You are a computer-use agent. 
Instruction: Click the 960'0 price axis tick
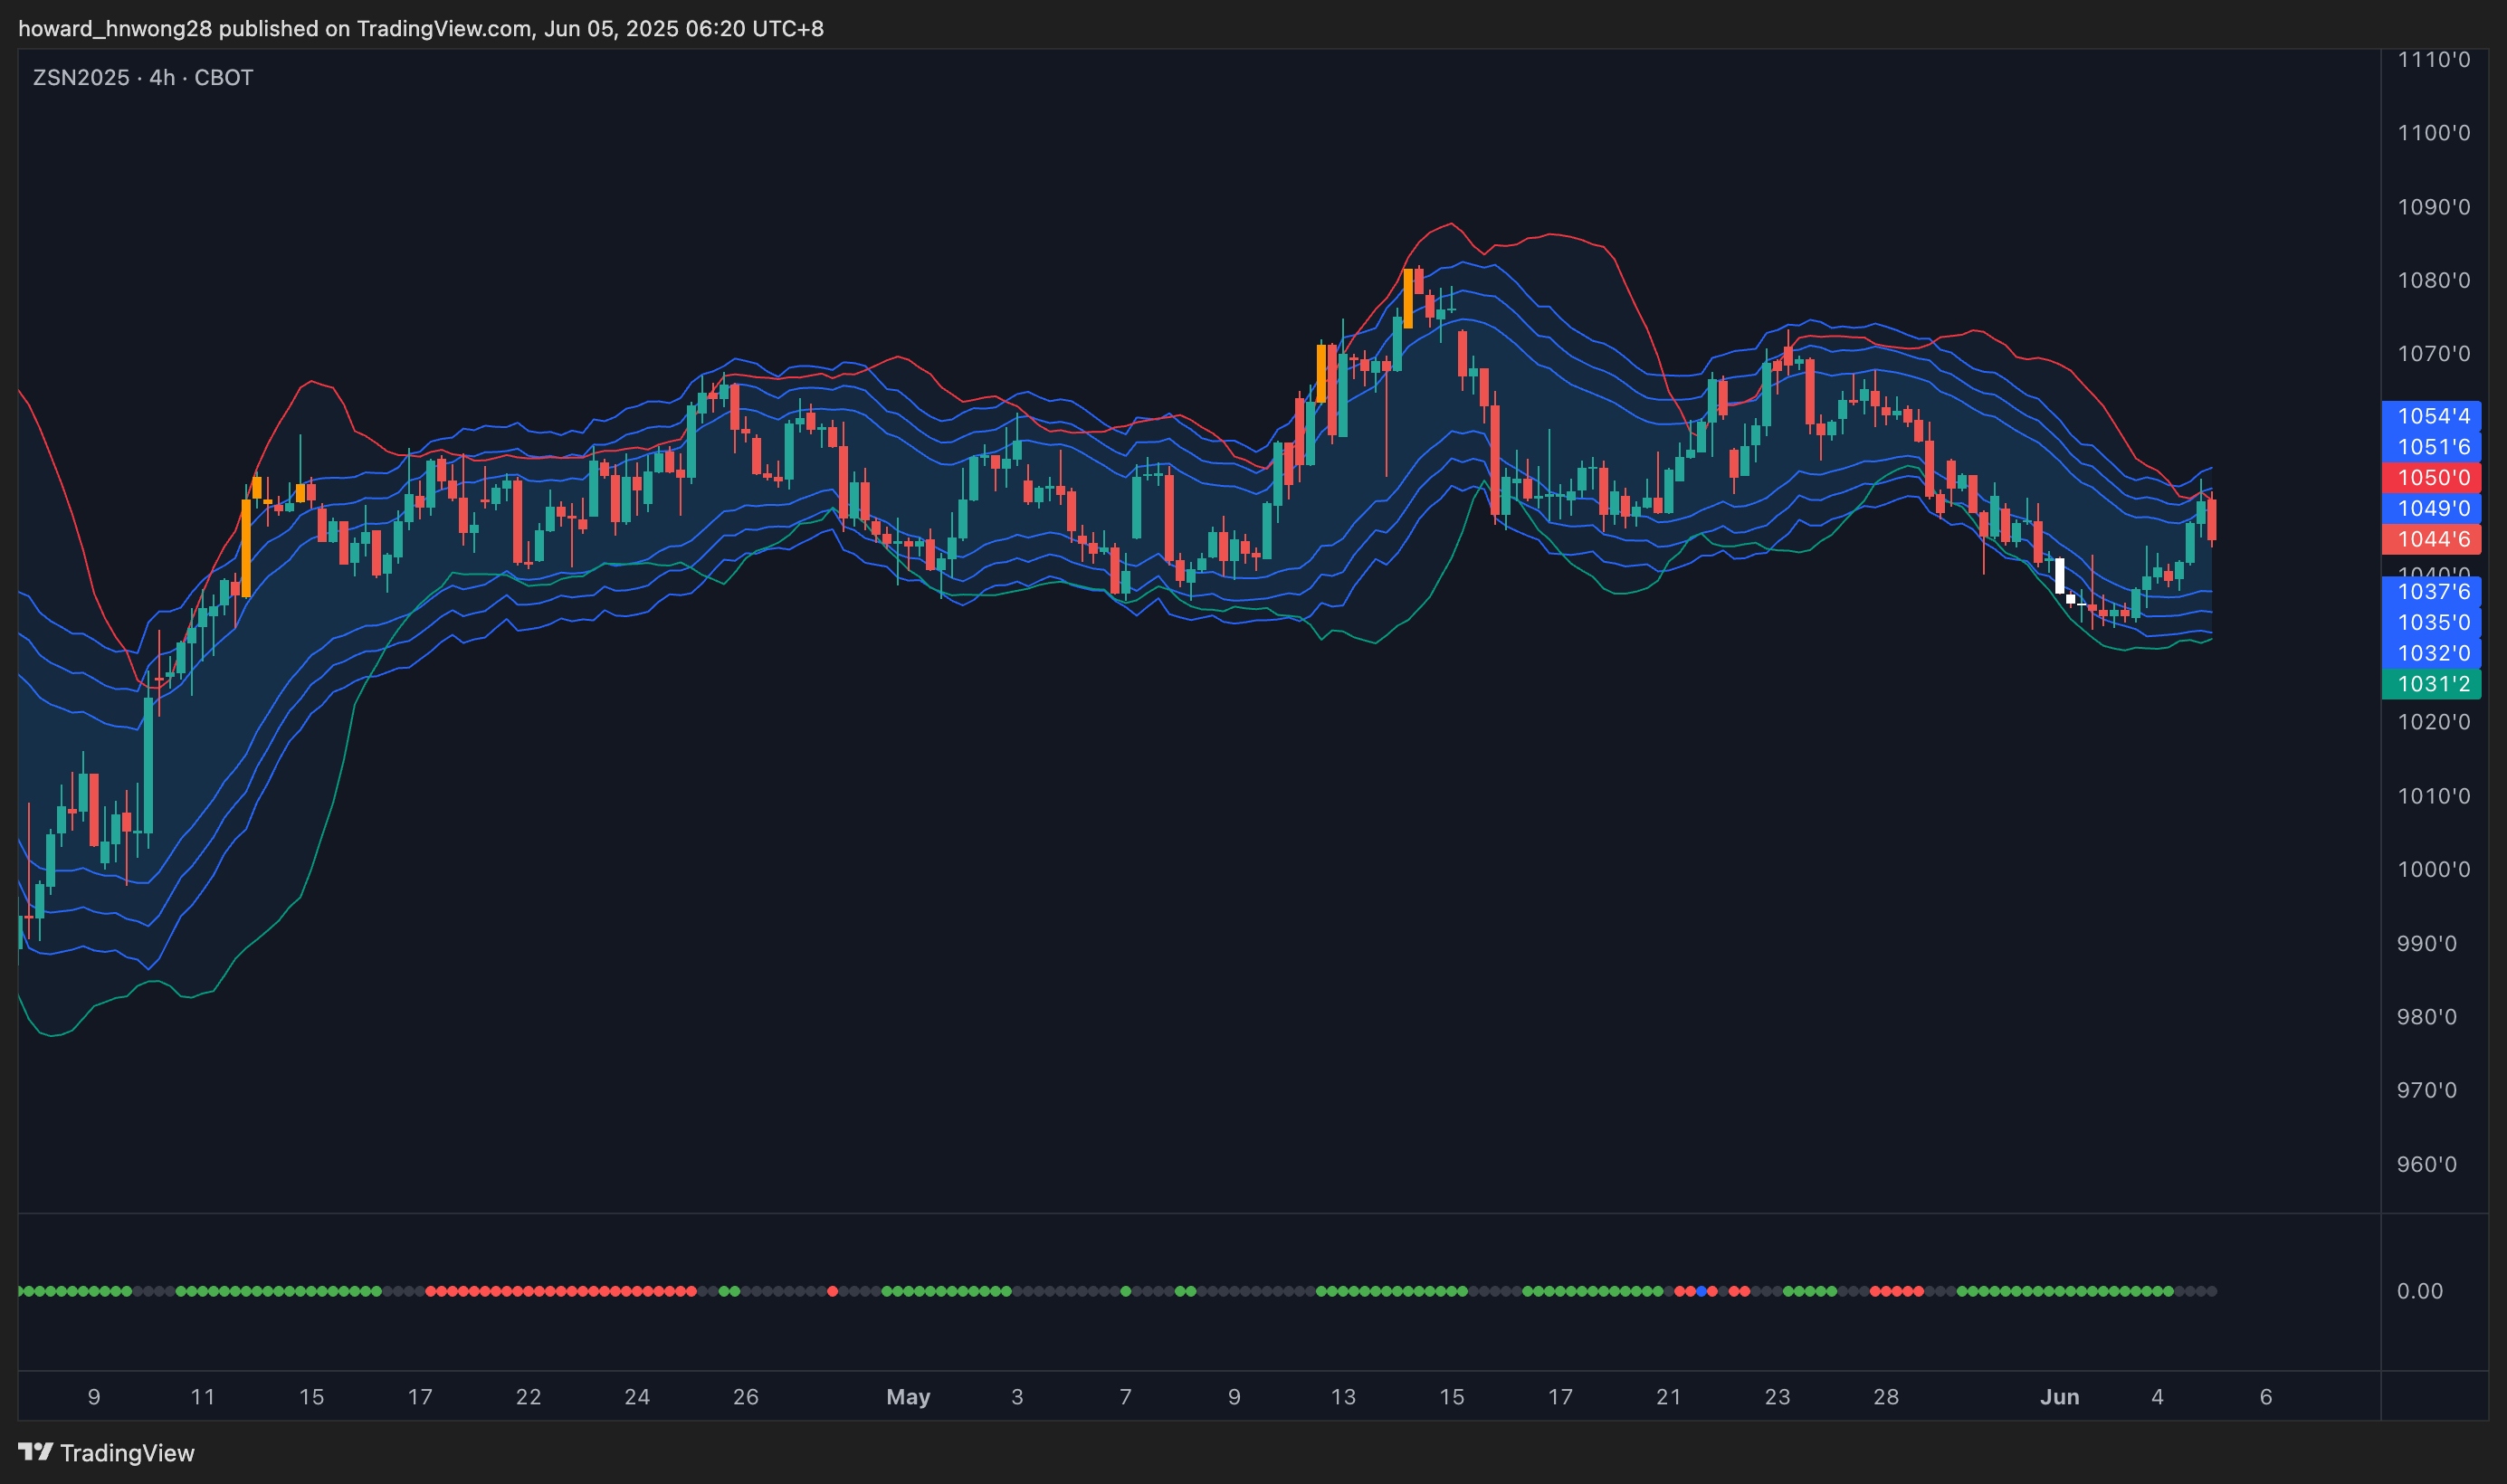(x=2426, y=1164)
